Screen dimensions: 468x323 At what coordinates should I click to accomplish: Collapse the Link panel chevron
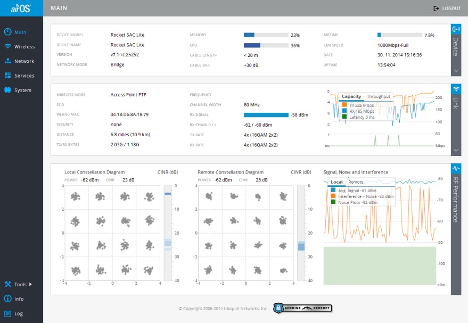pos(456,150)
